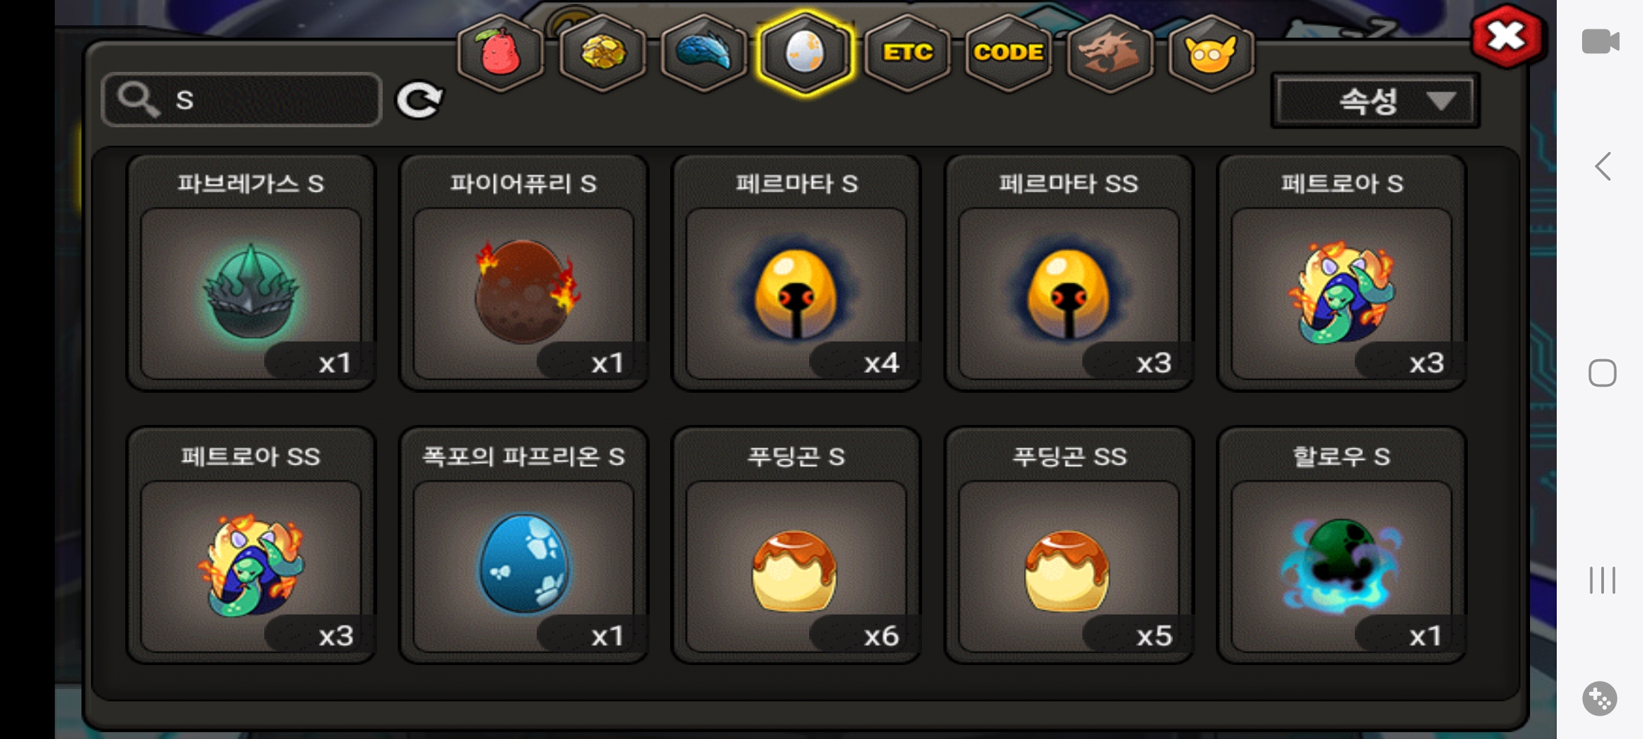This screenshot has width=1643, height=739.
Task: Choose the 할로우 S dark egg
Action: pyautogui.click(x=1341, y=545)
